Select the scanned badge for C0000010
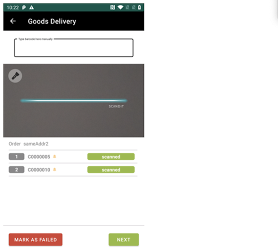 (x=111, y=169)
